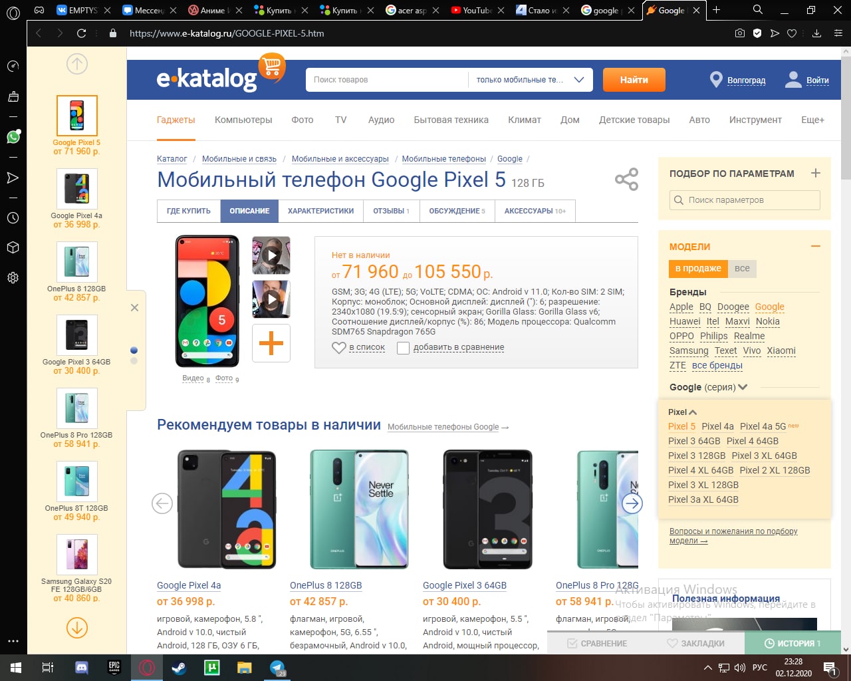Open Samsung brand filter link
Viewport: 851px width, 681px height.
(x=689, y=351)
